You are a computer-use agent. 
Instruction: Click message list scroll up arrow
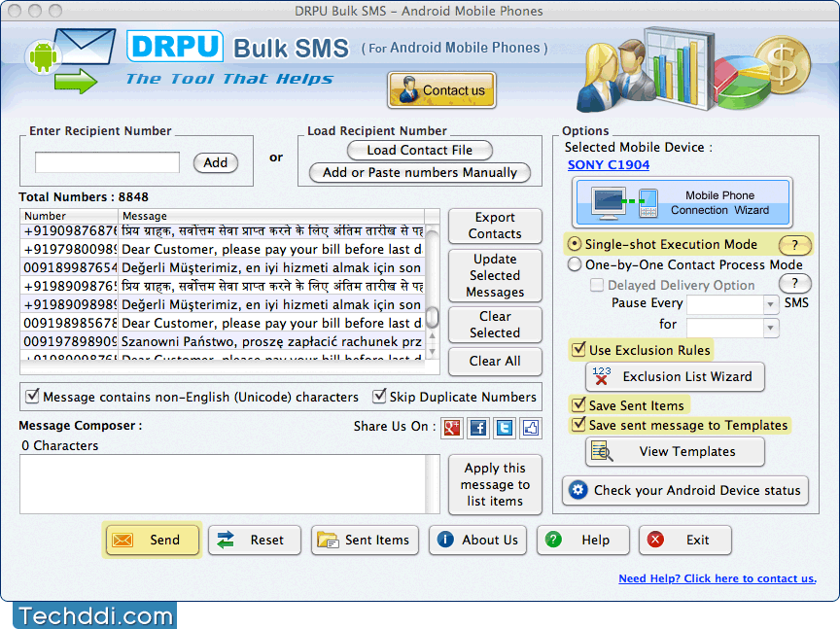(x=432, y=336)
